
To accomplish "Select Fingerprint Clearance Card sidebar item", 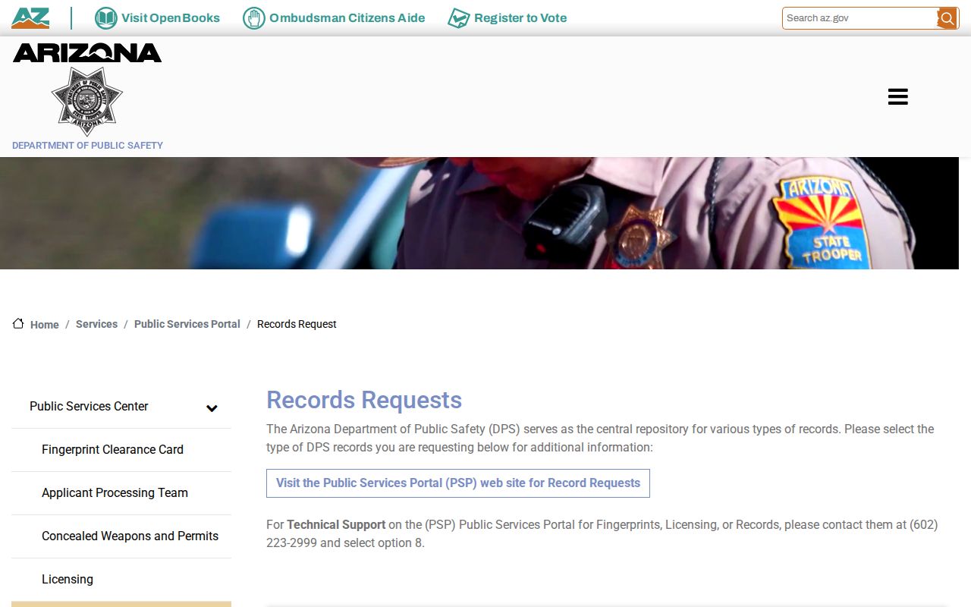I will 112,450.
